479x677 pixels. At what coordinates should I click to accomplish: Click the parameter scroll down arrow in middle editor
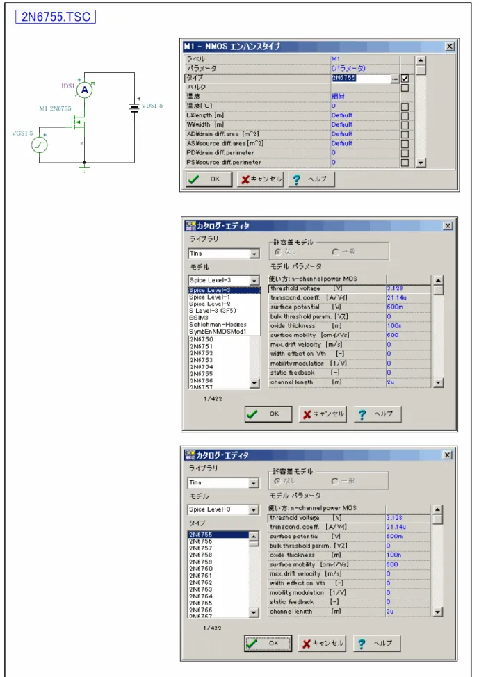(438, 382)
